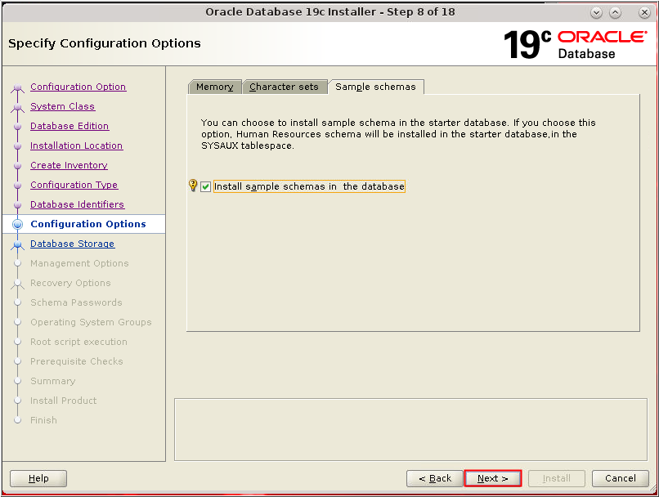This screenshot has height=497, width=659.
Task: Click the Next button to proceed
Action: pyautogui.click(x=492, y=478)
